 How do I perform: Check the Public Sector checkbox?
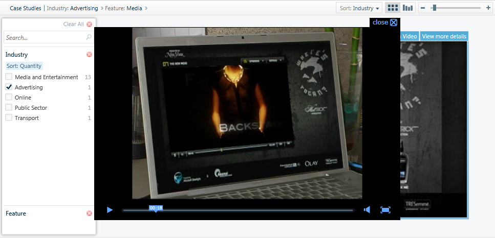pyautogui.click(x=9, y=108)
